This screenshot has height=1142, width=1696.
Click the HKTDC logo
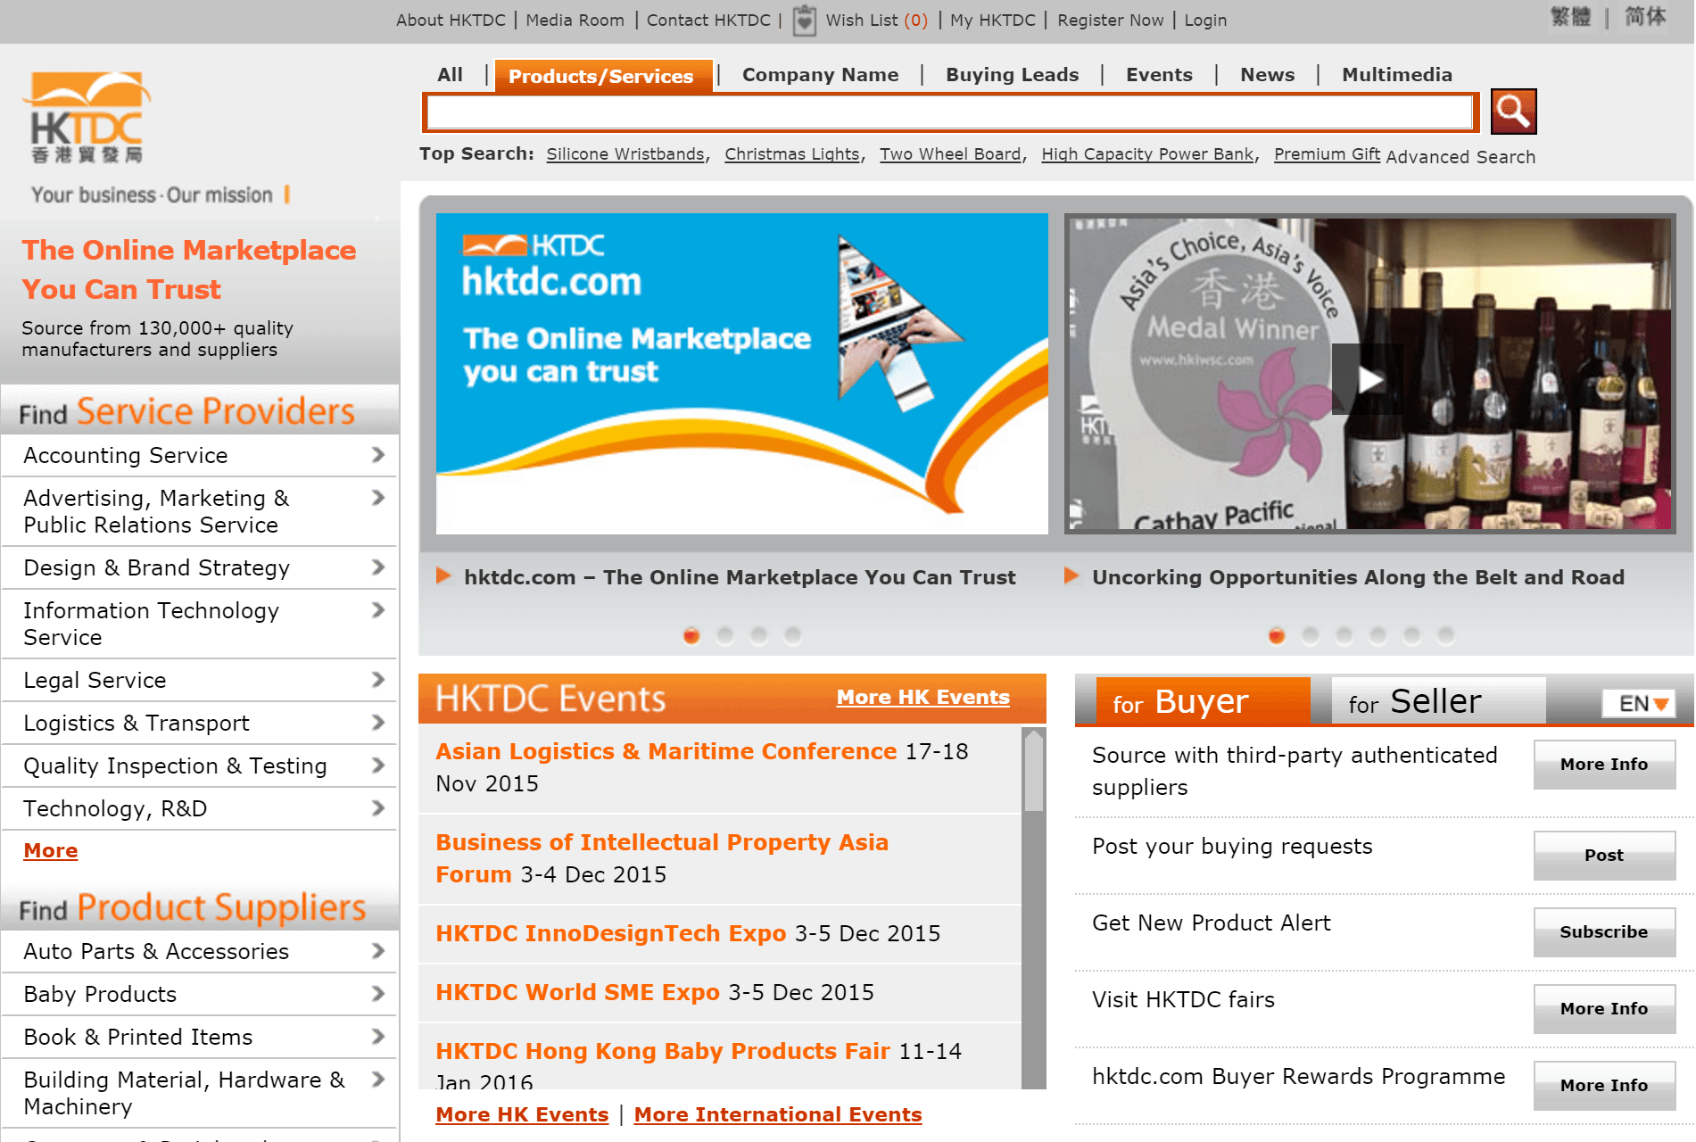tap(87, 118)
